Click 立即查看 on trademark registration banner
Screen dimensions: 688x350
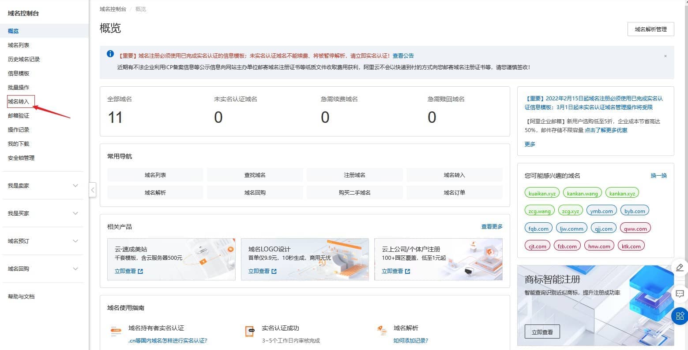(x=542, y=332)
